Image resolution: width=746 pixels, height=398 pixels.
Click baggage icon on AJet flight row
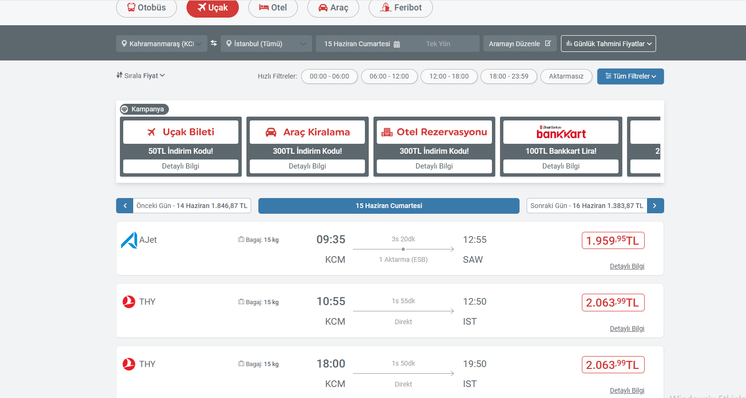coord(241,239)
